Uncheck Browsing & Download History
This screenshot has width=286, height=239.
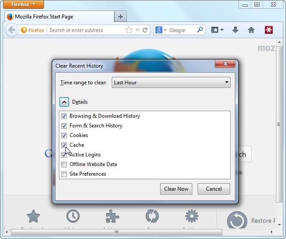pos(64,116)
